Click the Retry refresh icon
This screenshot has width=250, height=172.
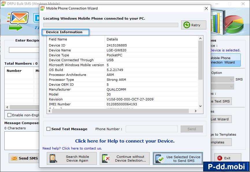[x=186, y=25]
